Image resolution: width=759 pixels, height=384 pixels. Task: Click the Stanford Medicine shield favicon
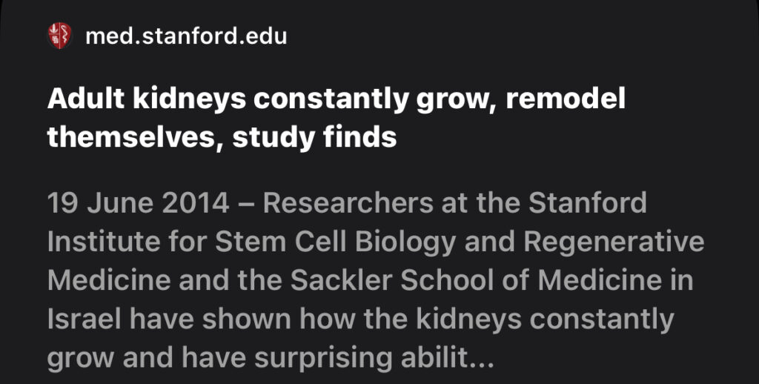59,36
